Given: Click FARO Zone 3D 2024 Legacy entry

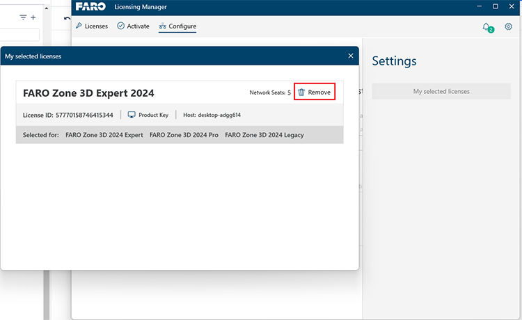Looking at the screenshot, I should (x=264, y=135).
